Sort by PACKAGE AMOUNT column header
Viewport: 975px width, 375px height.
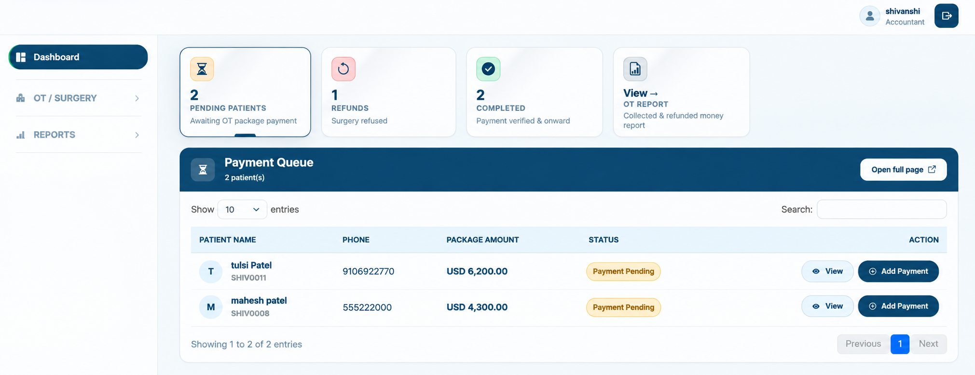tap(482, 240)
